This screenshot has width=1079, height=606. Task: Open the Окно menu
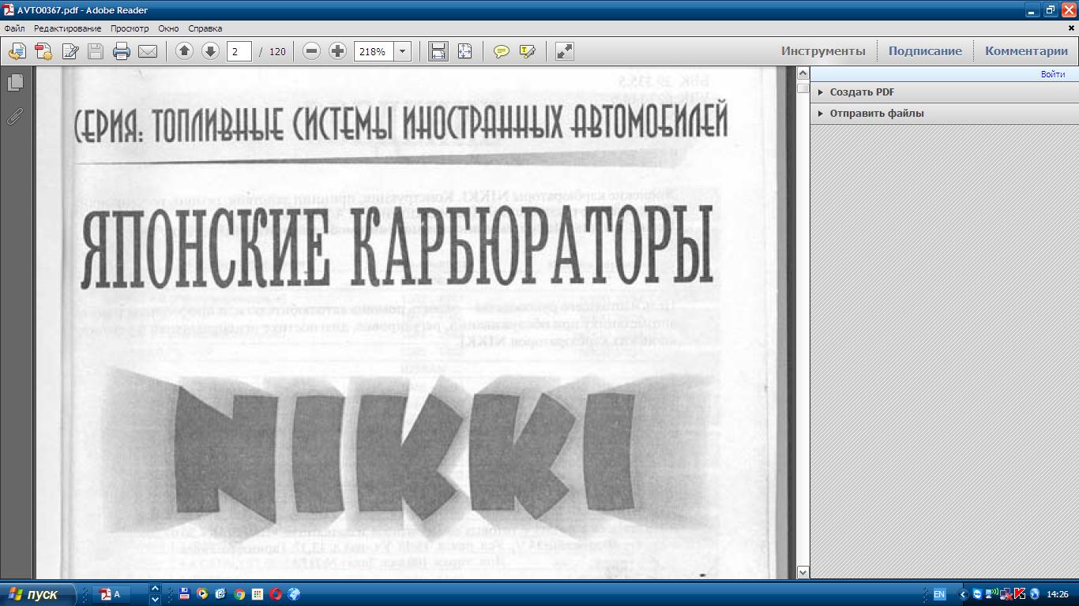[x=168, y=28]
